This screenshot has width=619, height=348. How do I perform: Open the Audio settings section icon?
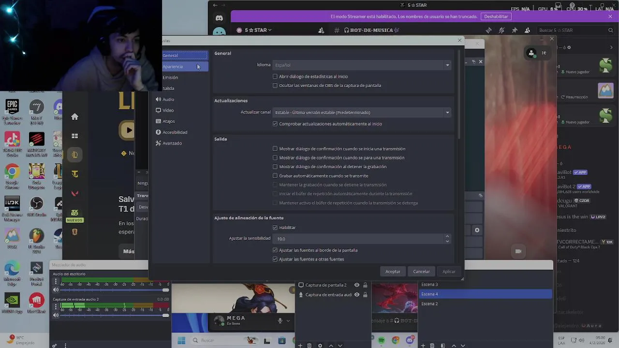coord(158,99)
